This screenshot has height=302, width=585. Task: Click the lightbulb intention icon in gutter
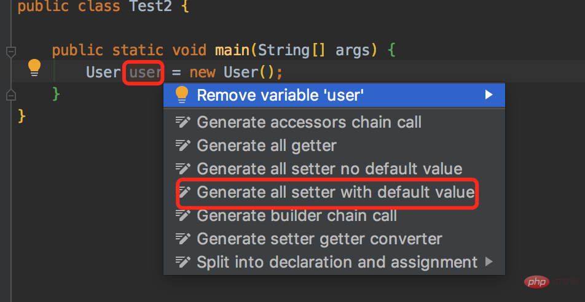pos(35,68)
